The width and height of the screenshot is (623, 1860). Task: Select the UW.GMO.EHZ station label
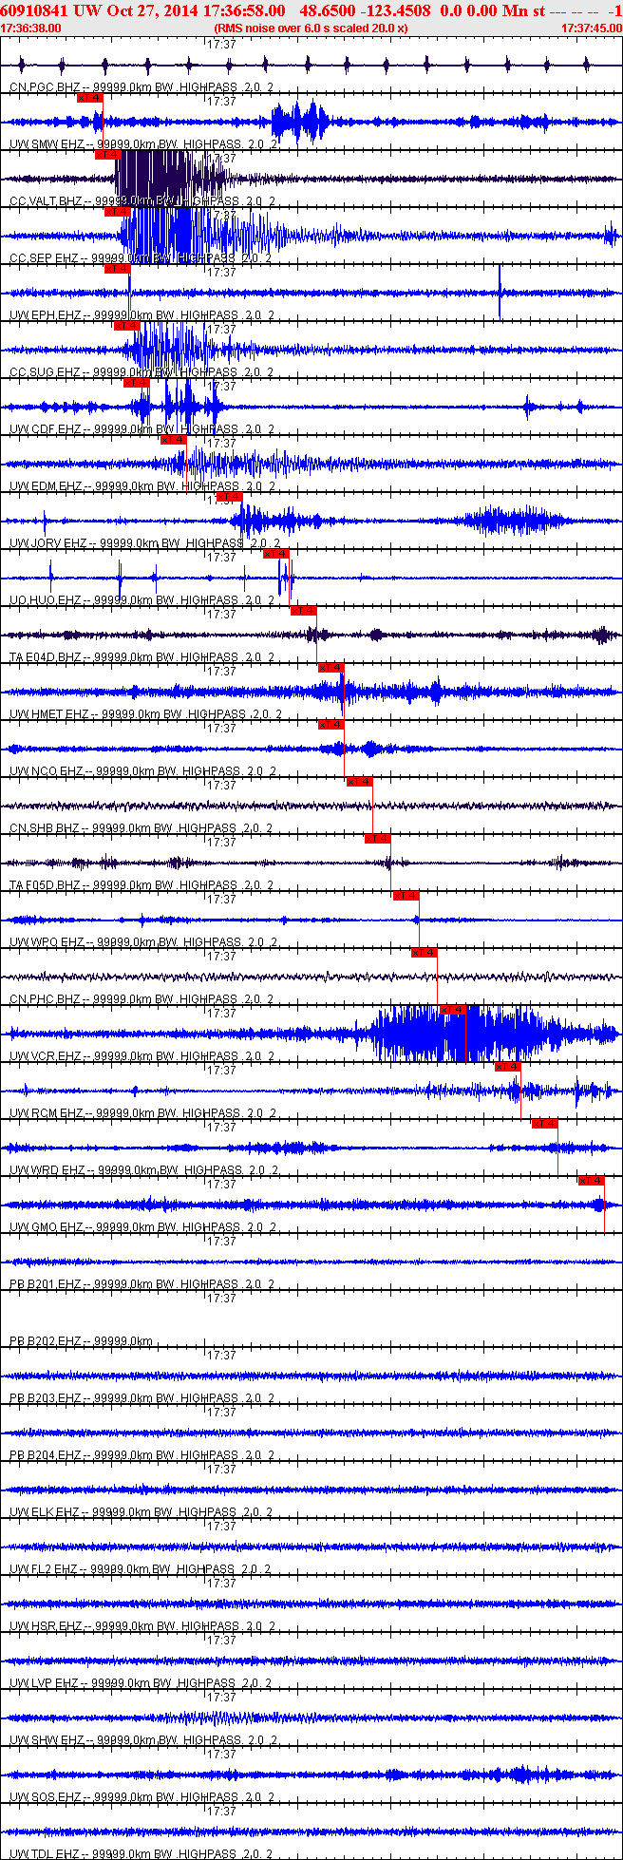click(47, 1227)
